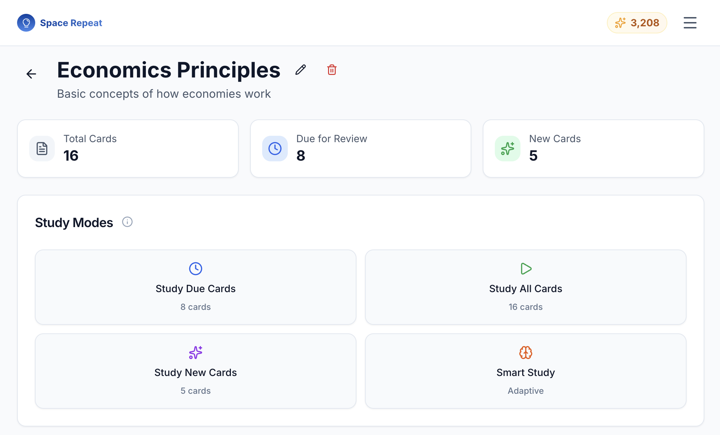Edit deck name with pencil icon
Viewport: 720px width, 435px height.
tap(301, 70)
